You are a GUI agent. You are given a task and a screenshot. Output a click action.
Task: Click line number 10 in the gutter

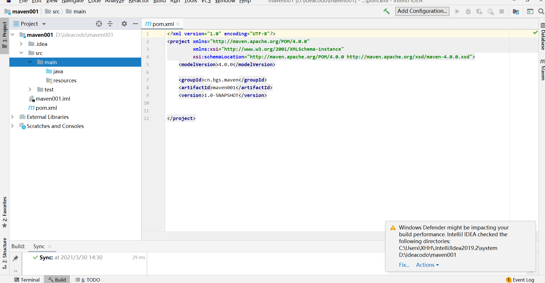coord(146,103)
